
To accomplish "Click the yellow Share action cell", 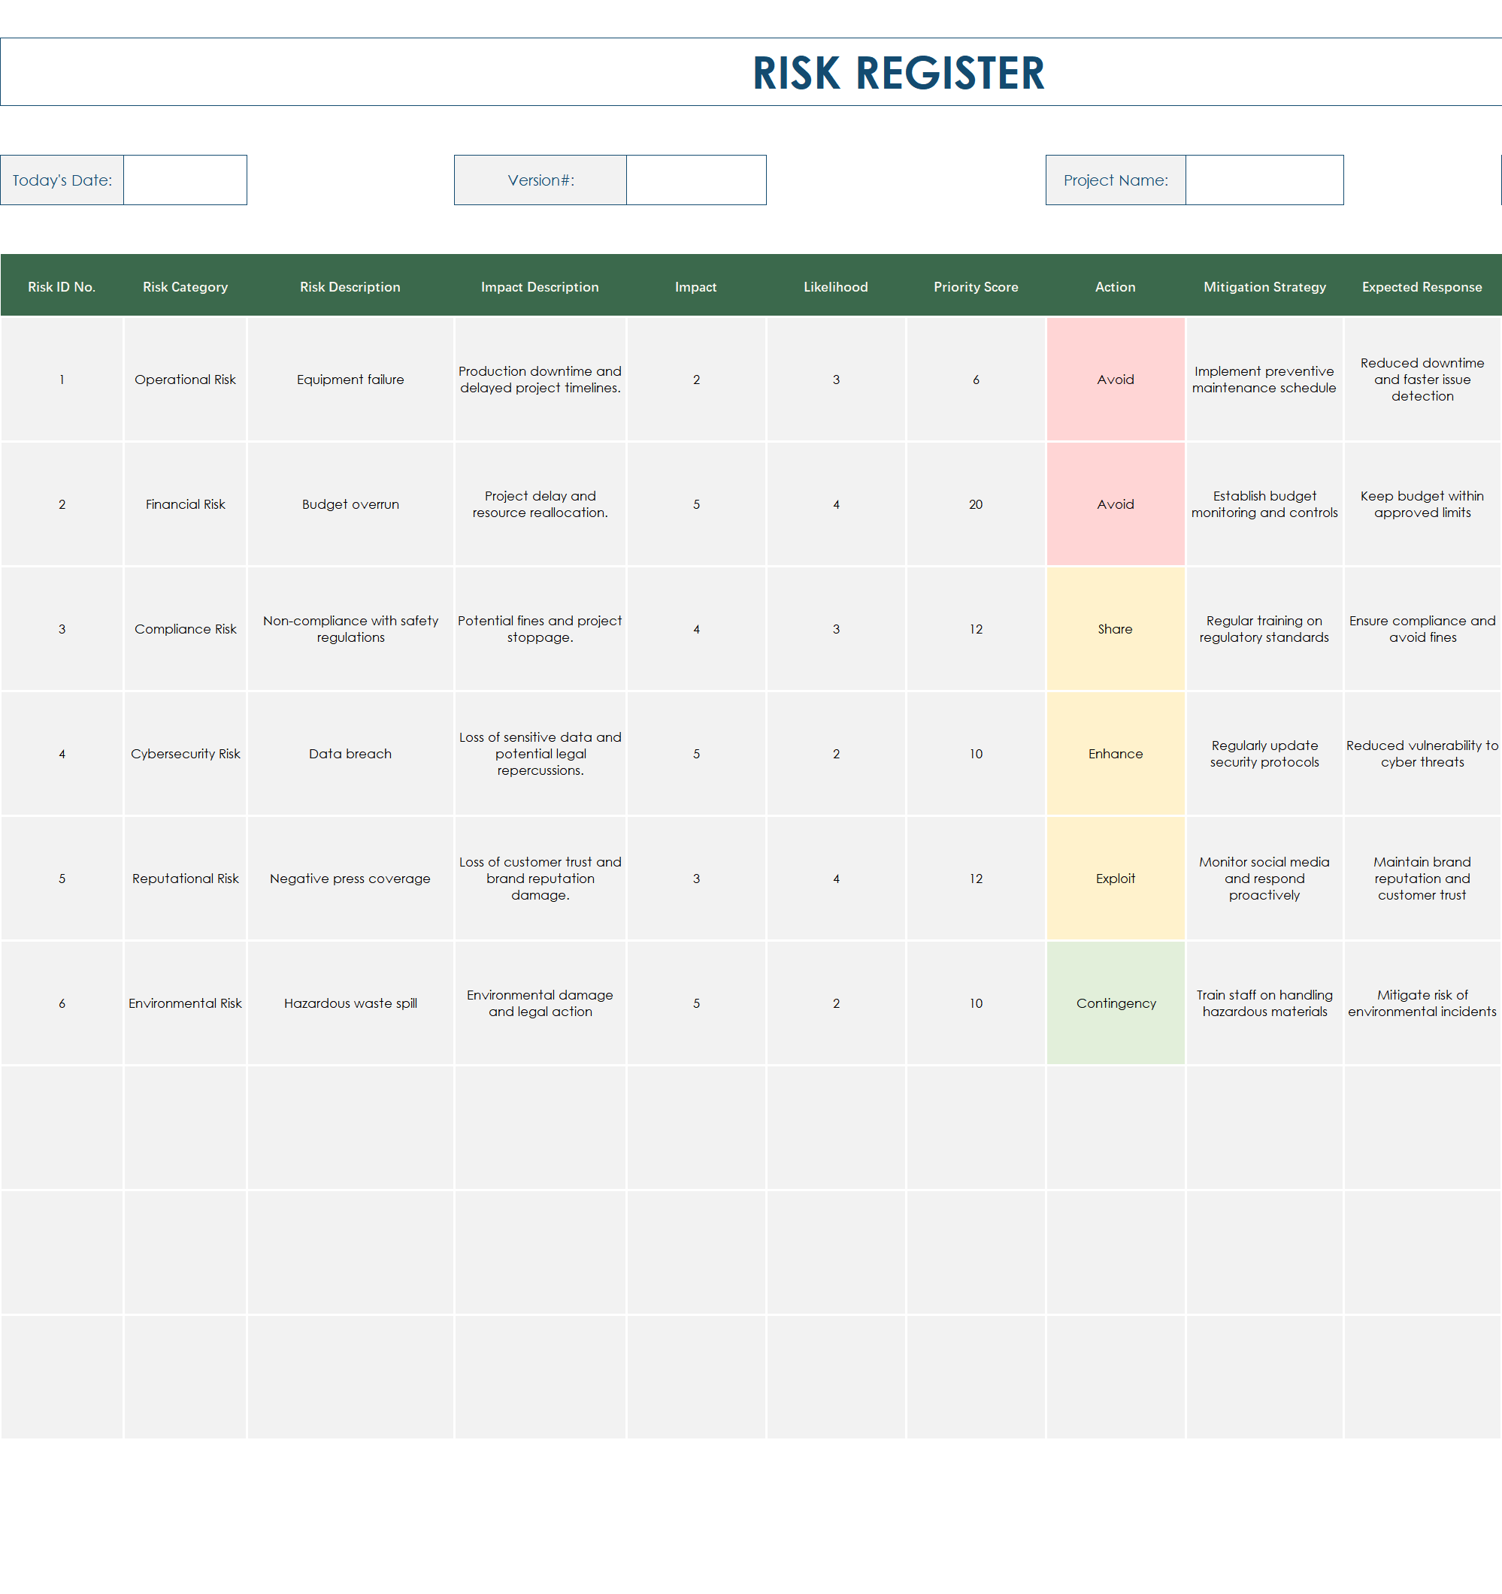I will pos(1116,628).
